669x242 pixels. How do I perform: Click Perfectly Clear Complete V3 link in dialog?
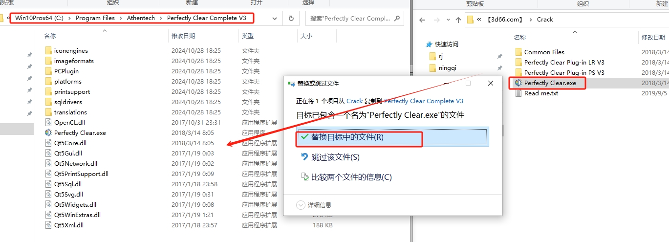[424, 101]
